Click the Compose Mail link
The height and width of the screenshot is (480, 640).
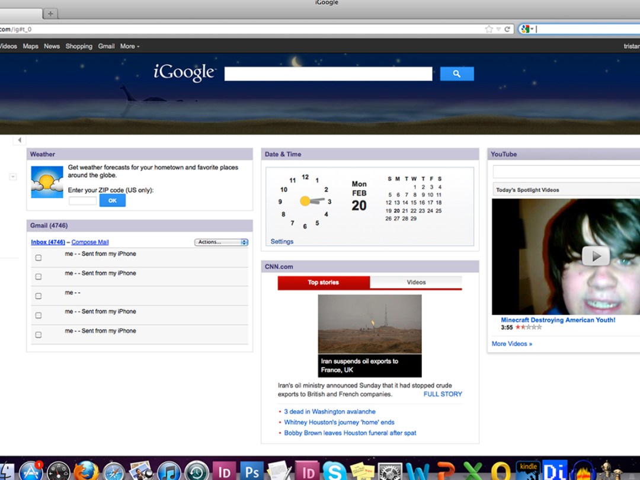click(x=90, y=242)
